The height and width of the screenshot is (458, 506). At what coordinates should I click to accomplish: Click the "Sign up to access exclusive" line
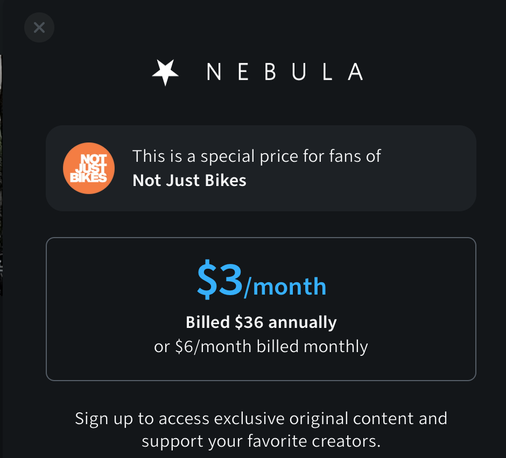coord(261,418)
